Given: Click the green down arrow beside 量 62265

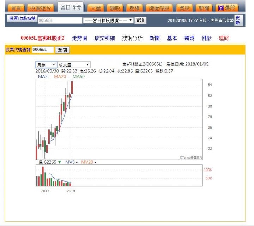Looking at the screenshot, I should tap(60, 162).
